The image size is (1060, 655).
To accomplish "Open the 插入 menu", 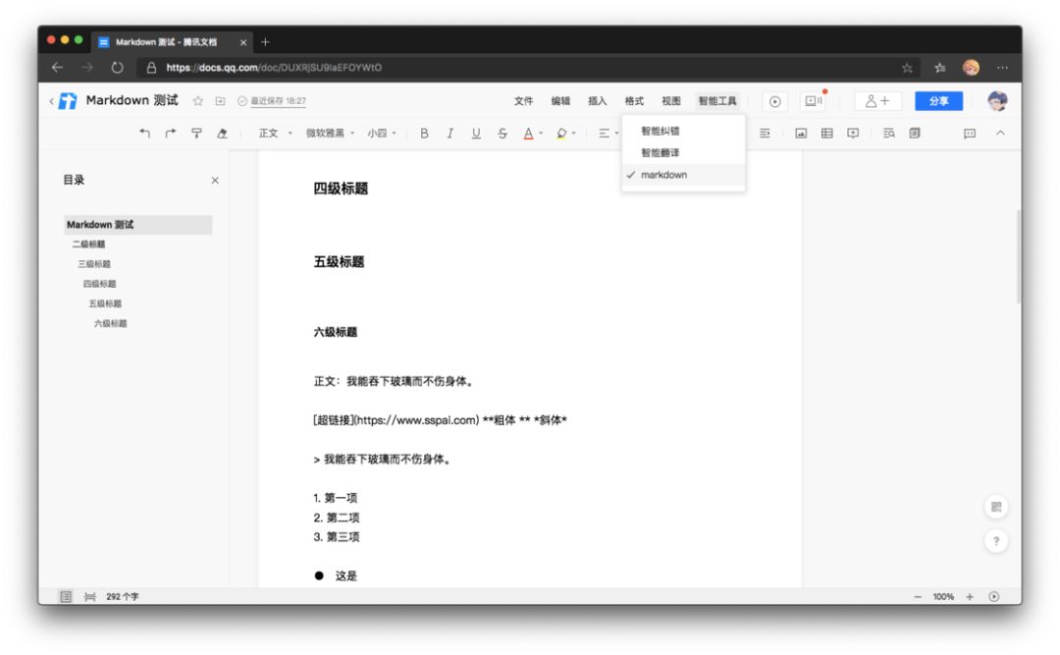I will [597, 101].
